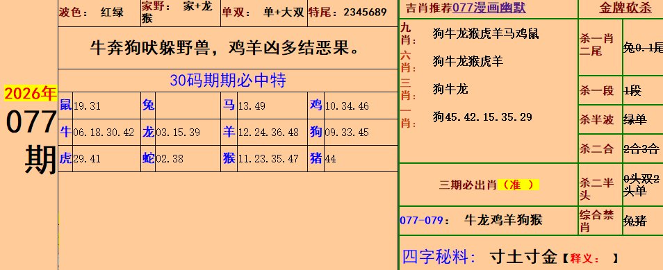Select the struck-through 兔猪 value
The image size is (663, 270).
click(635, 221)
